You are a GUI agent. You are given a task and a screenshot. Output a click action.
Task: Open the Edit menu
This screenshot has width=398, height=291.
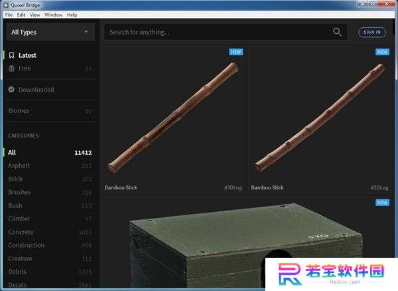click(x=21, y=15)
